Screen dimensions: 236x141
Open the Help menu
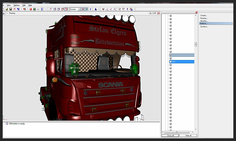click(30, 5)
